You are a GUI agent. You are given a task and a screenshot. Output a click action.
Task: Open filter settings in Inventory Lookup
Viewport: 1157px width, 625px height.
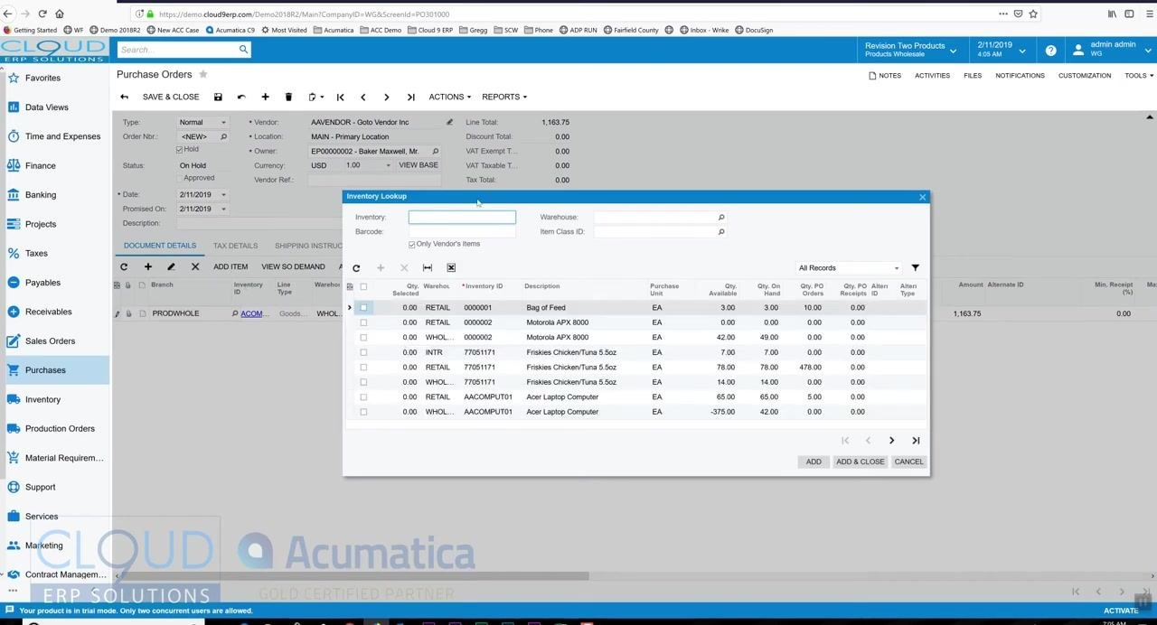coord(915,268)
